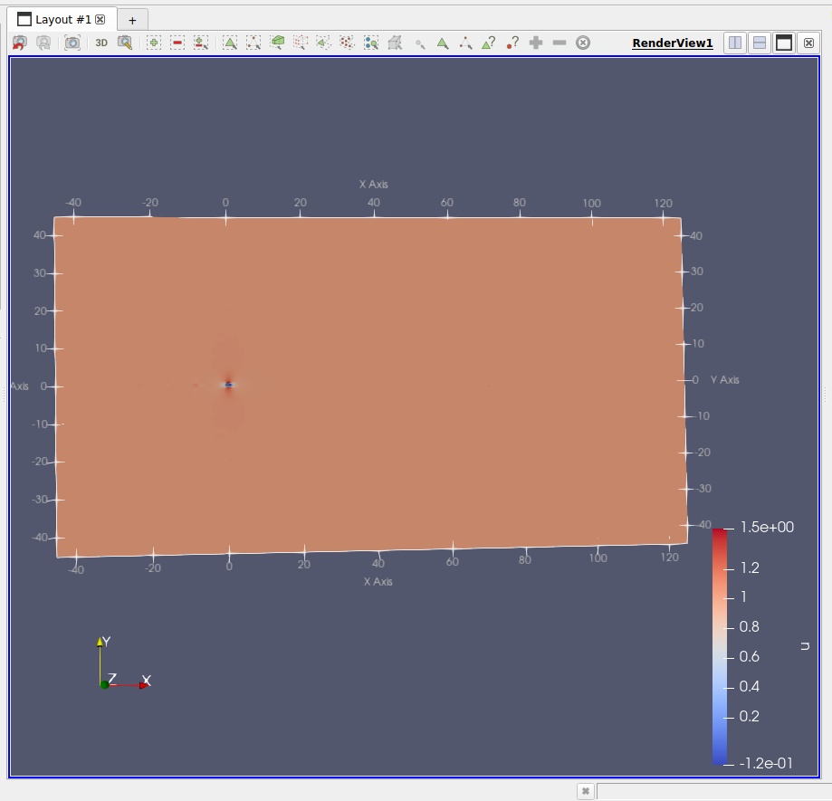The width and height of the screenshot is (832, 801).
Task: Clear the current selection
Action: click(x=583, y=42)
